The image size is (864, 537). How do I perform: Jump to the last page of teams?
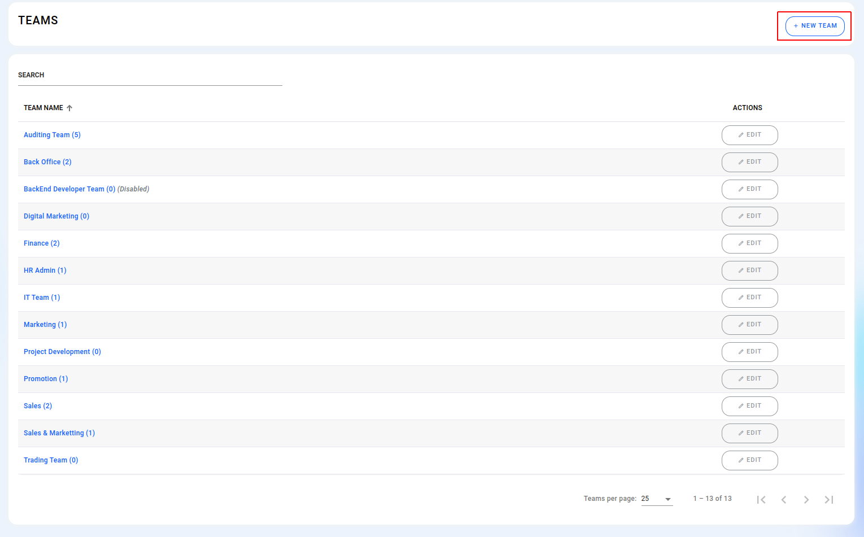tap(829, 499)
